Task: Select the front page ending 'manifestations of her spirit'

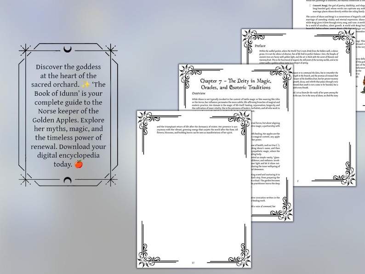Action: point(194,189)
